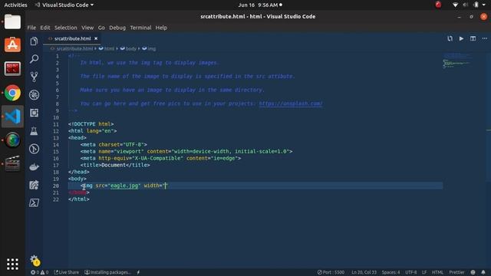The width and height of the screenshot is (491, 276).
Task: Open errors and warnings count in status bar
Action: (39, 272)
